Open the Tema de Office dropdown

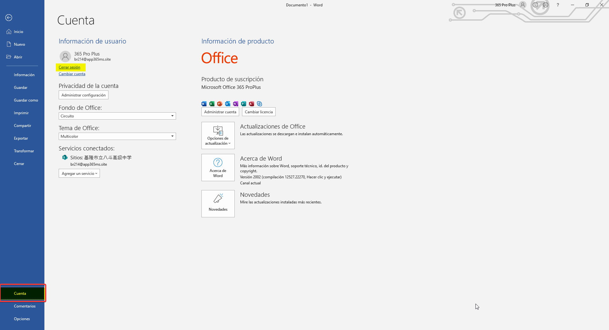tap(117, 136)
